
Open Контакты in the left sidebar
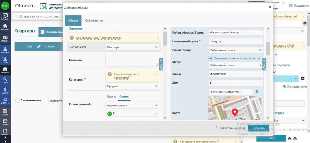click(5, 49)
